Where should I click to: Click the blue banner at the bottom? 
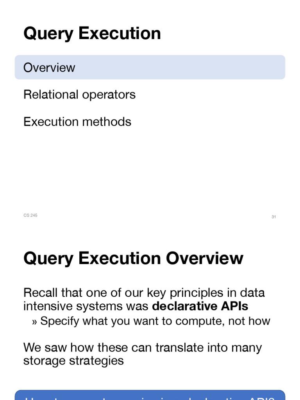(150, 395)
